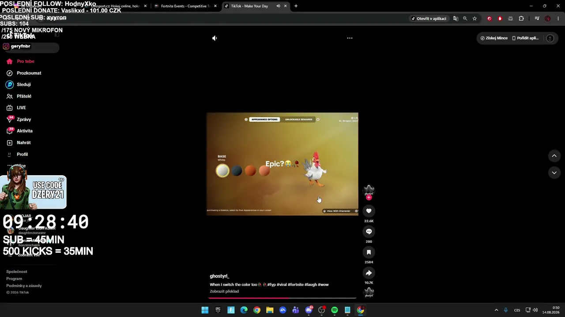Click the red hand blocker extension icon
This screenshot has width=565, height=317.
click(x=500, y=18)
